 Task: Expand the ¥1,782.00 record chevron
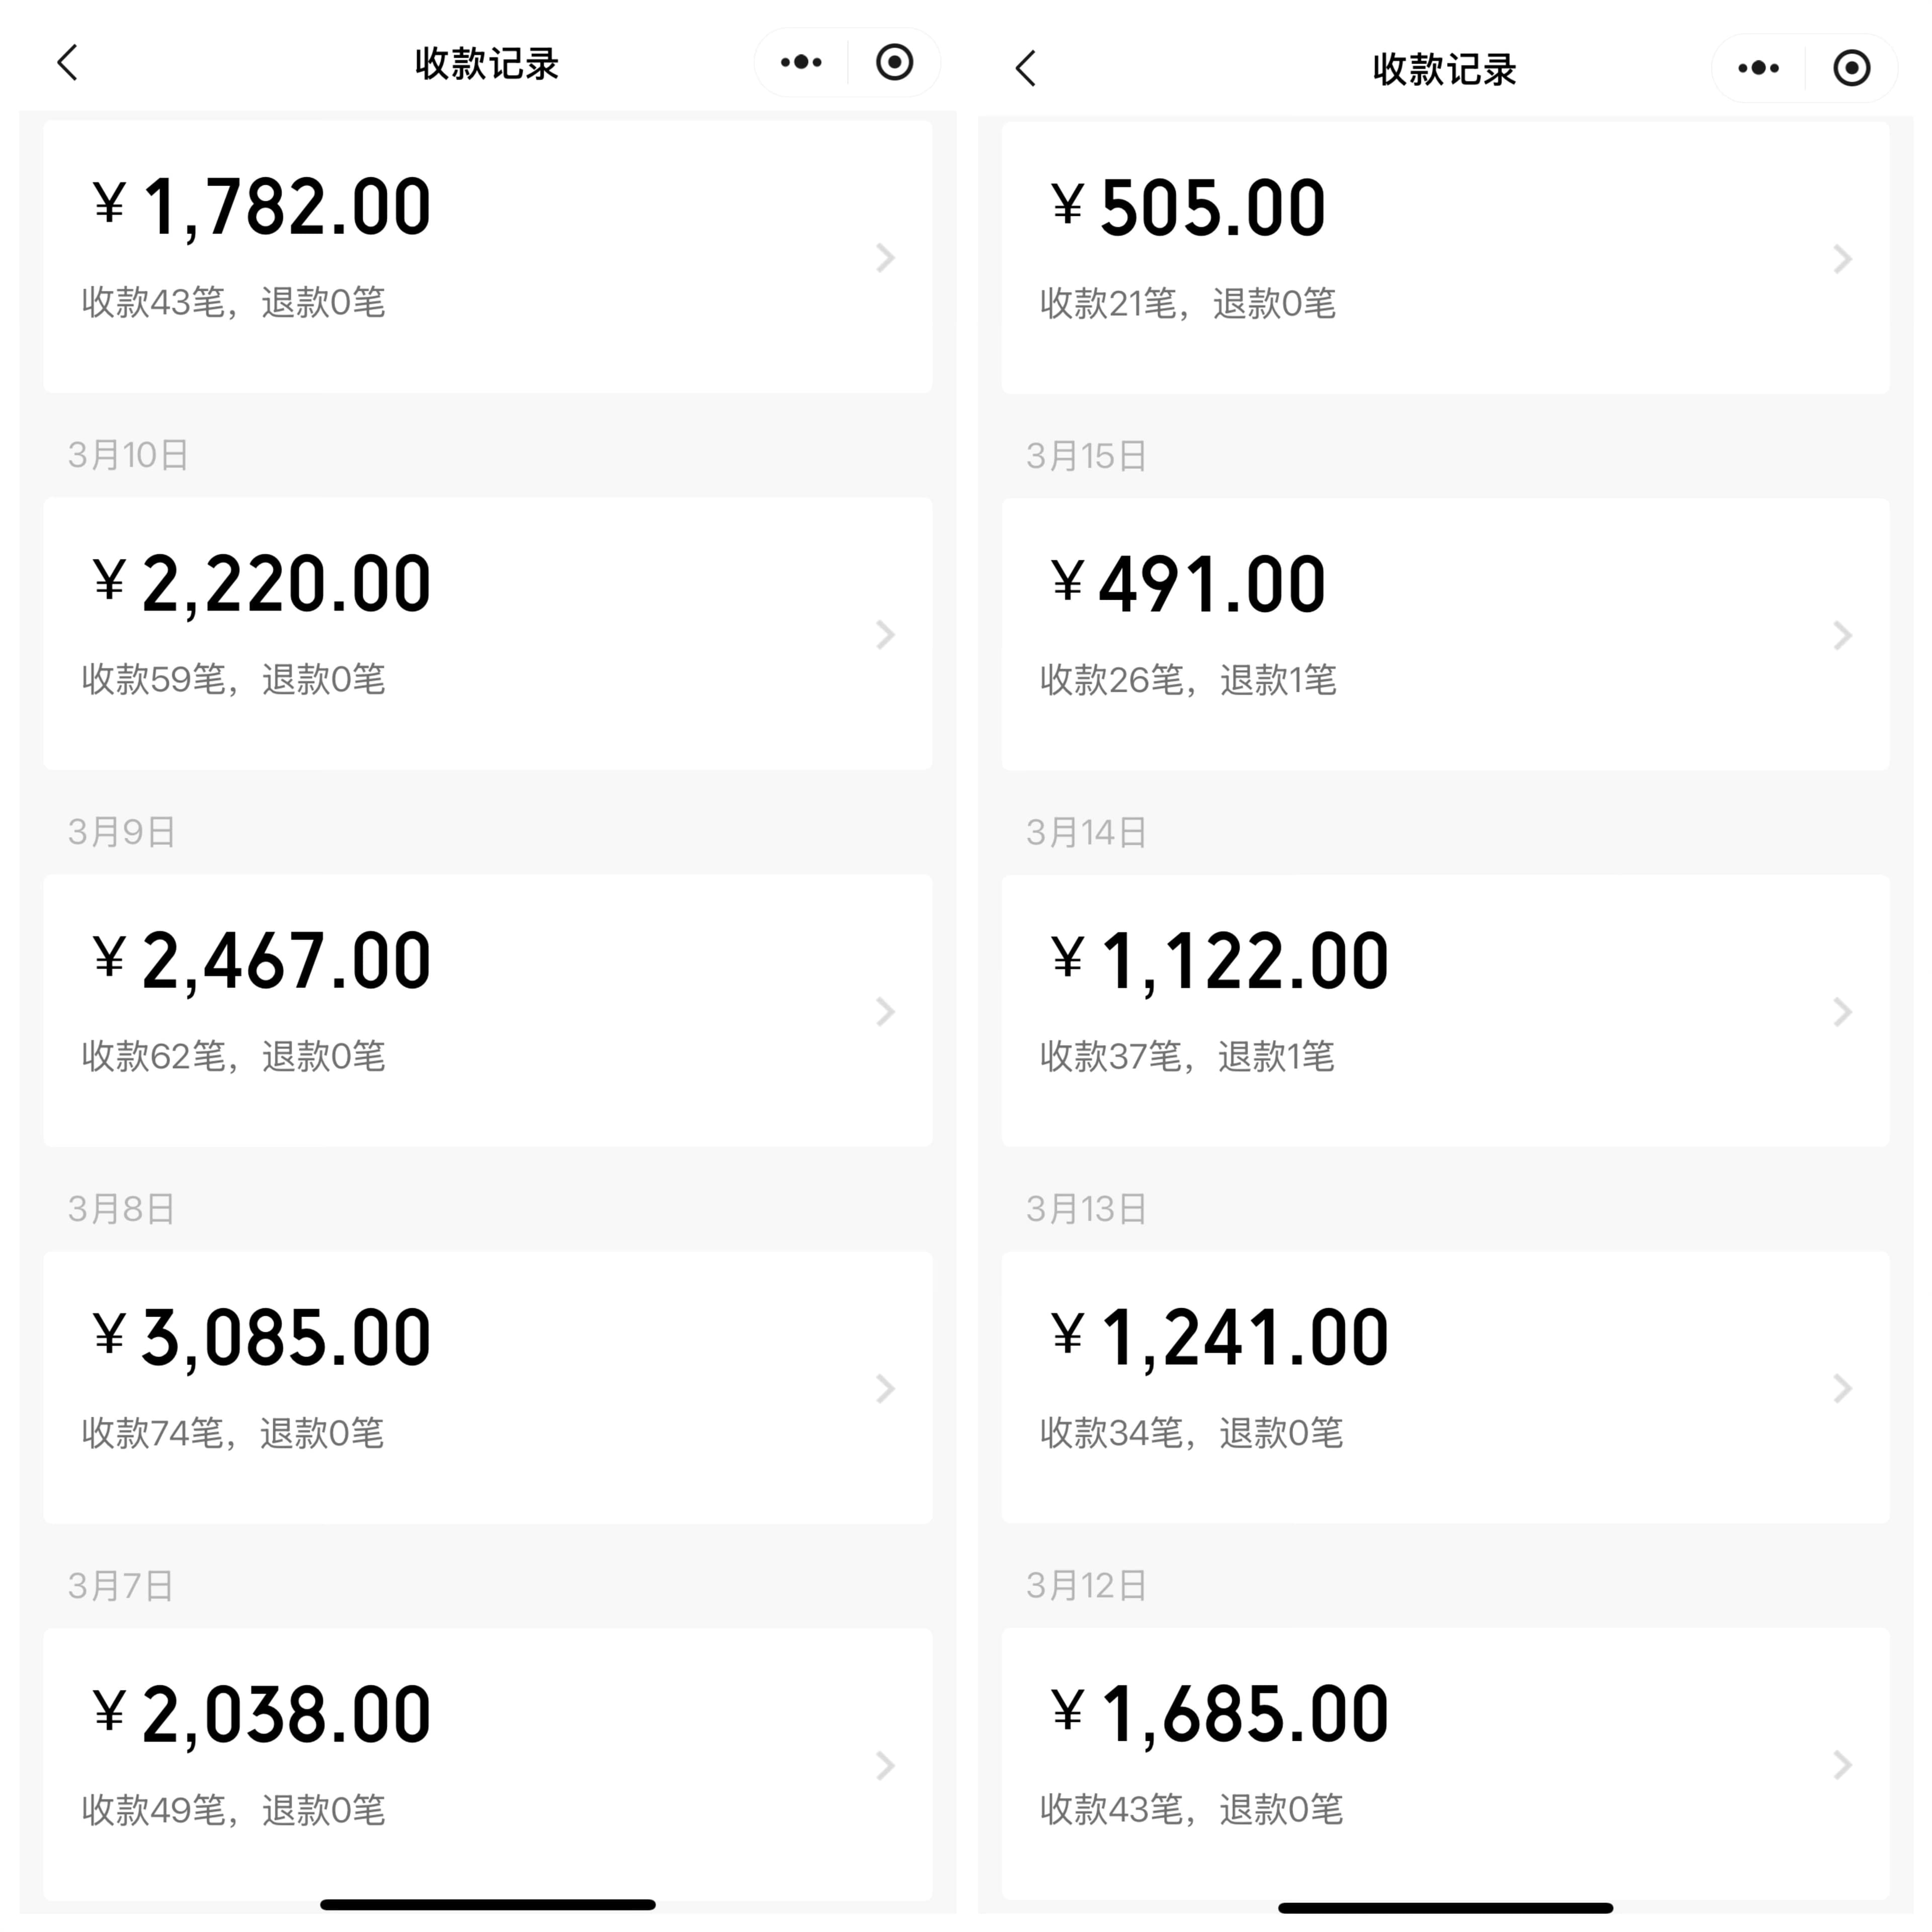click(x=885, y=258)
